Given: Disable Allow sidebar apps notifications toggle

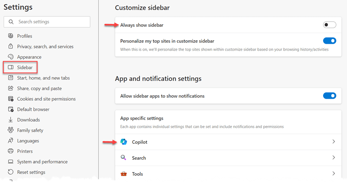Looking at the screenshot, I should tap(329, 96).
